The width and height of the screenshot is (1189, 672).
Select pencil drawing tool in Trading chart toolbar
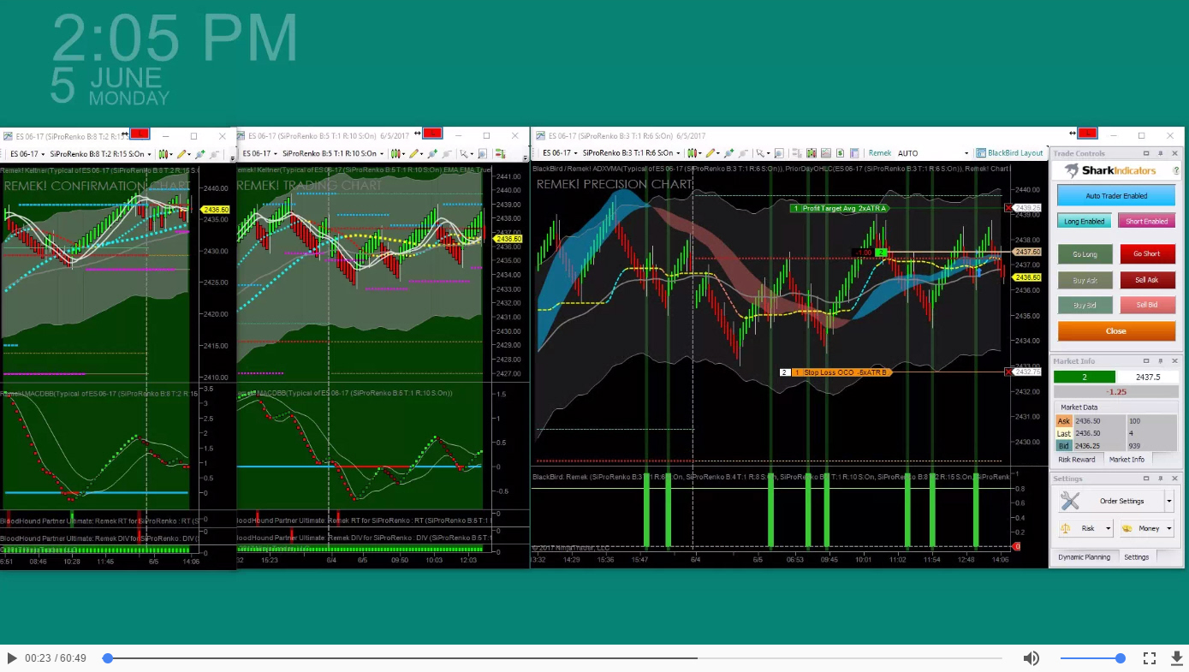click(x=414, y=154)
